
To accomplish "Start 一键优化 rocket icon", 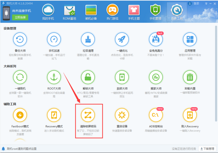I will tap(122, 39).
